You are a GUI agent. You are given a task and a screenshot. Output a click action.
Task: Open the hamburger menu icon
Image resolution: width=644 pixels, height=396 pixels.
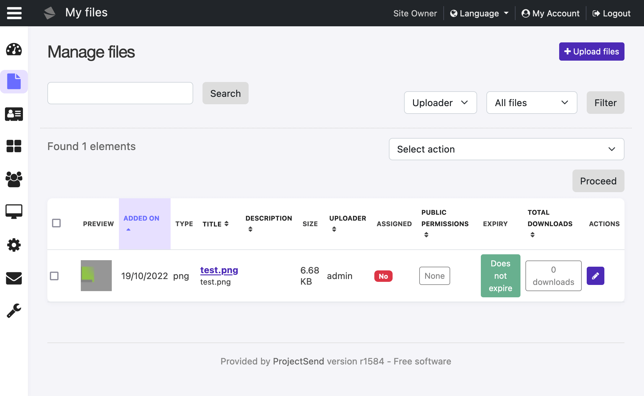pos(14,13)
